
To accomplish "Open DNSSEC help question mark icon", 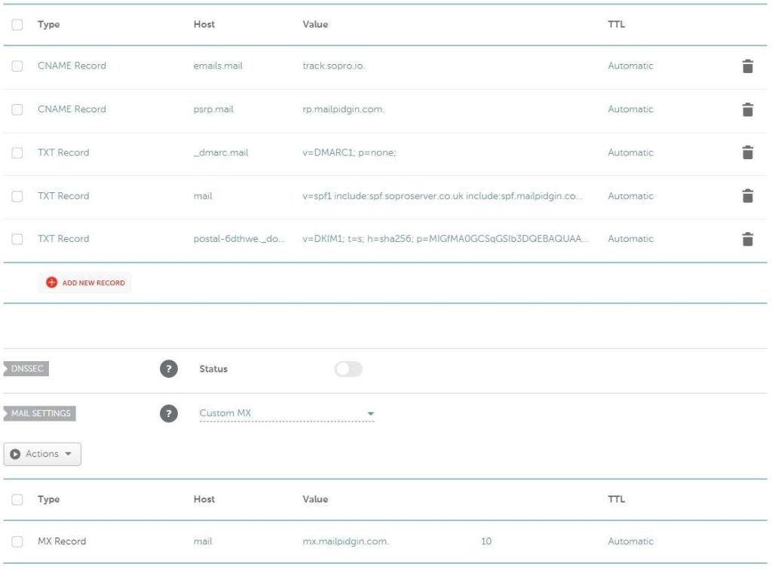I will tap(169, 369).
